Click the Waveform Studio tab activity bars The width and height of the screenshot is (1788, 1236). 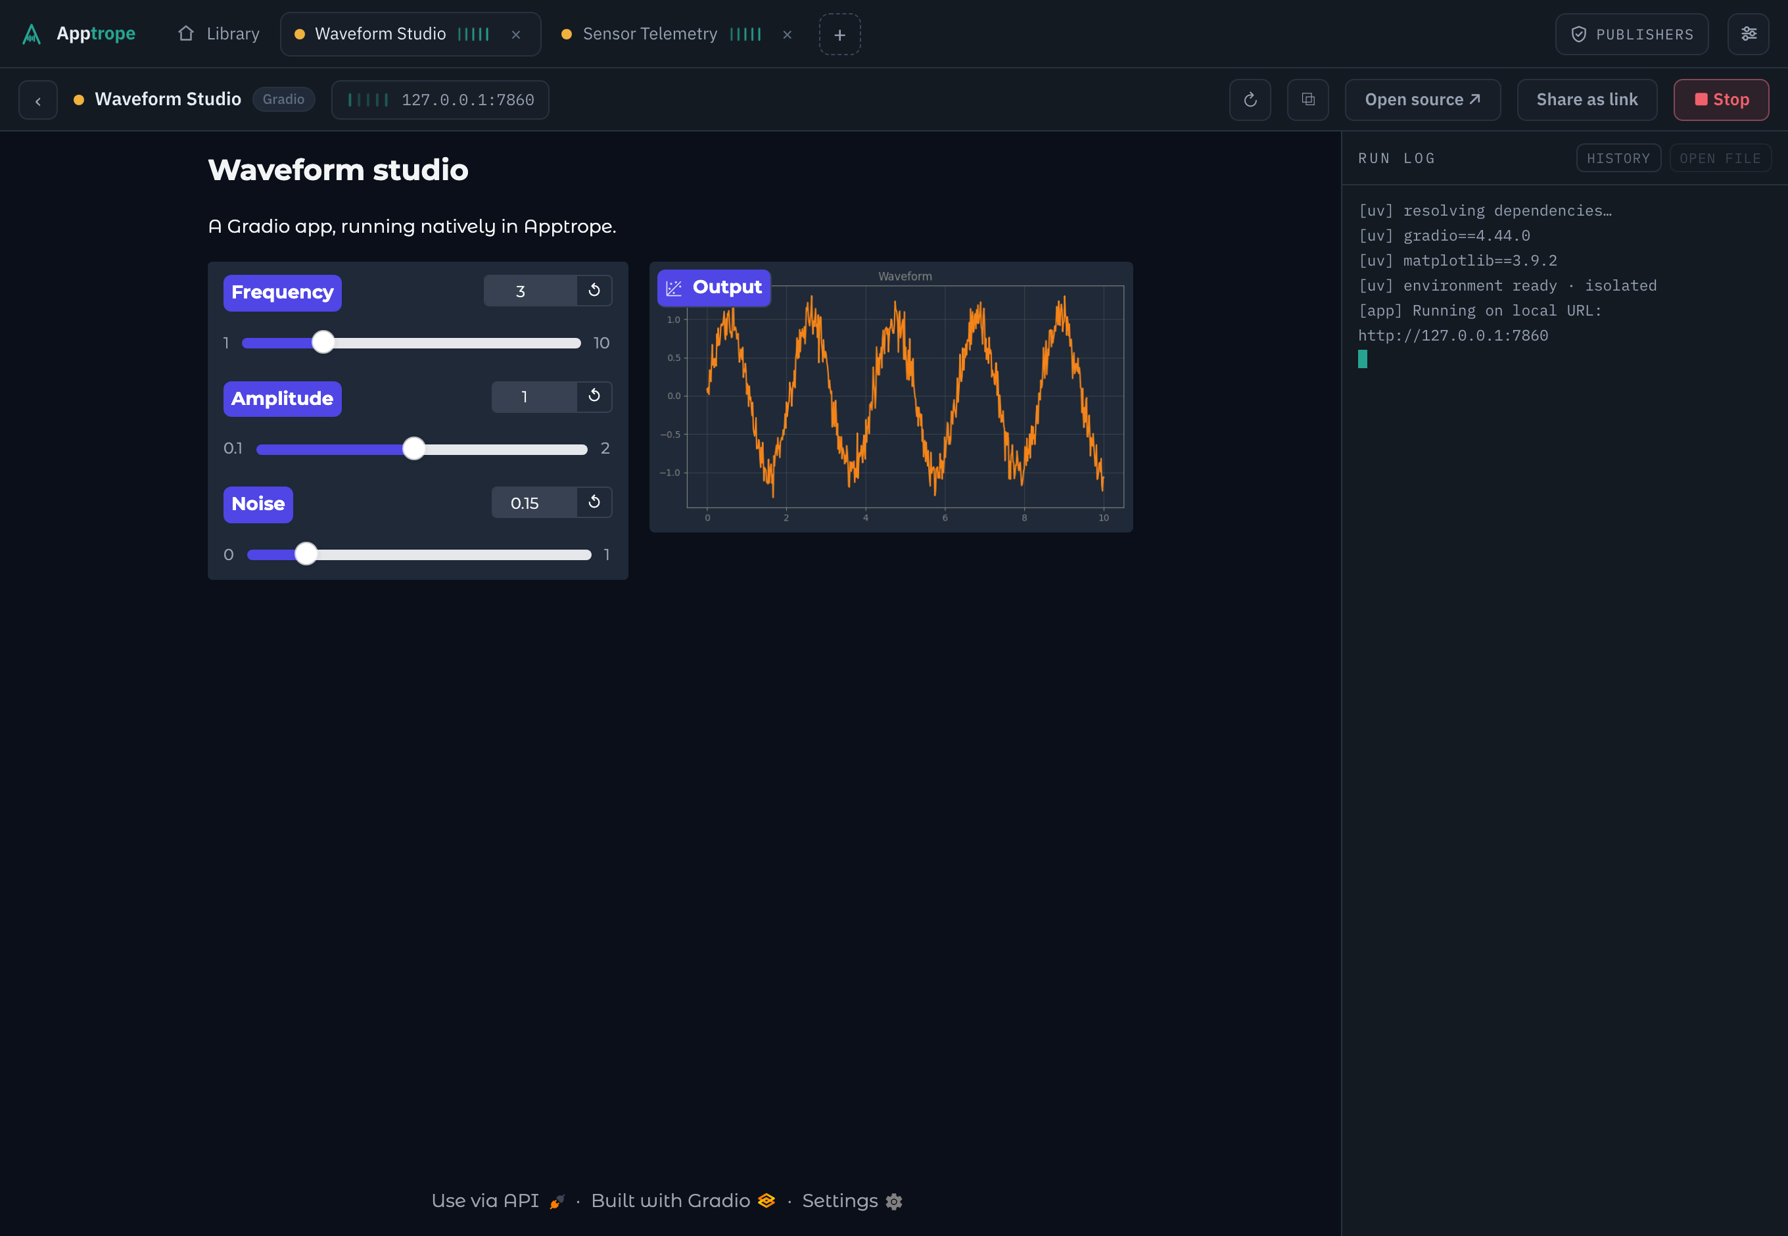(x=473, y=34)
